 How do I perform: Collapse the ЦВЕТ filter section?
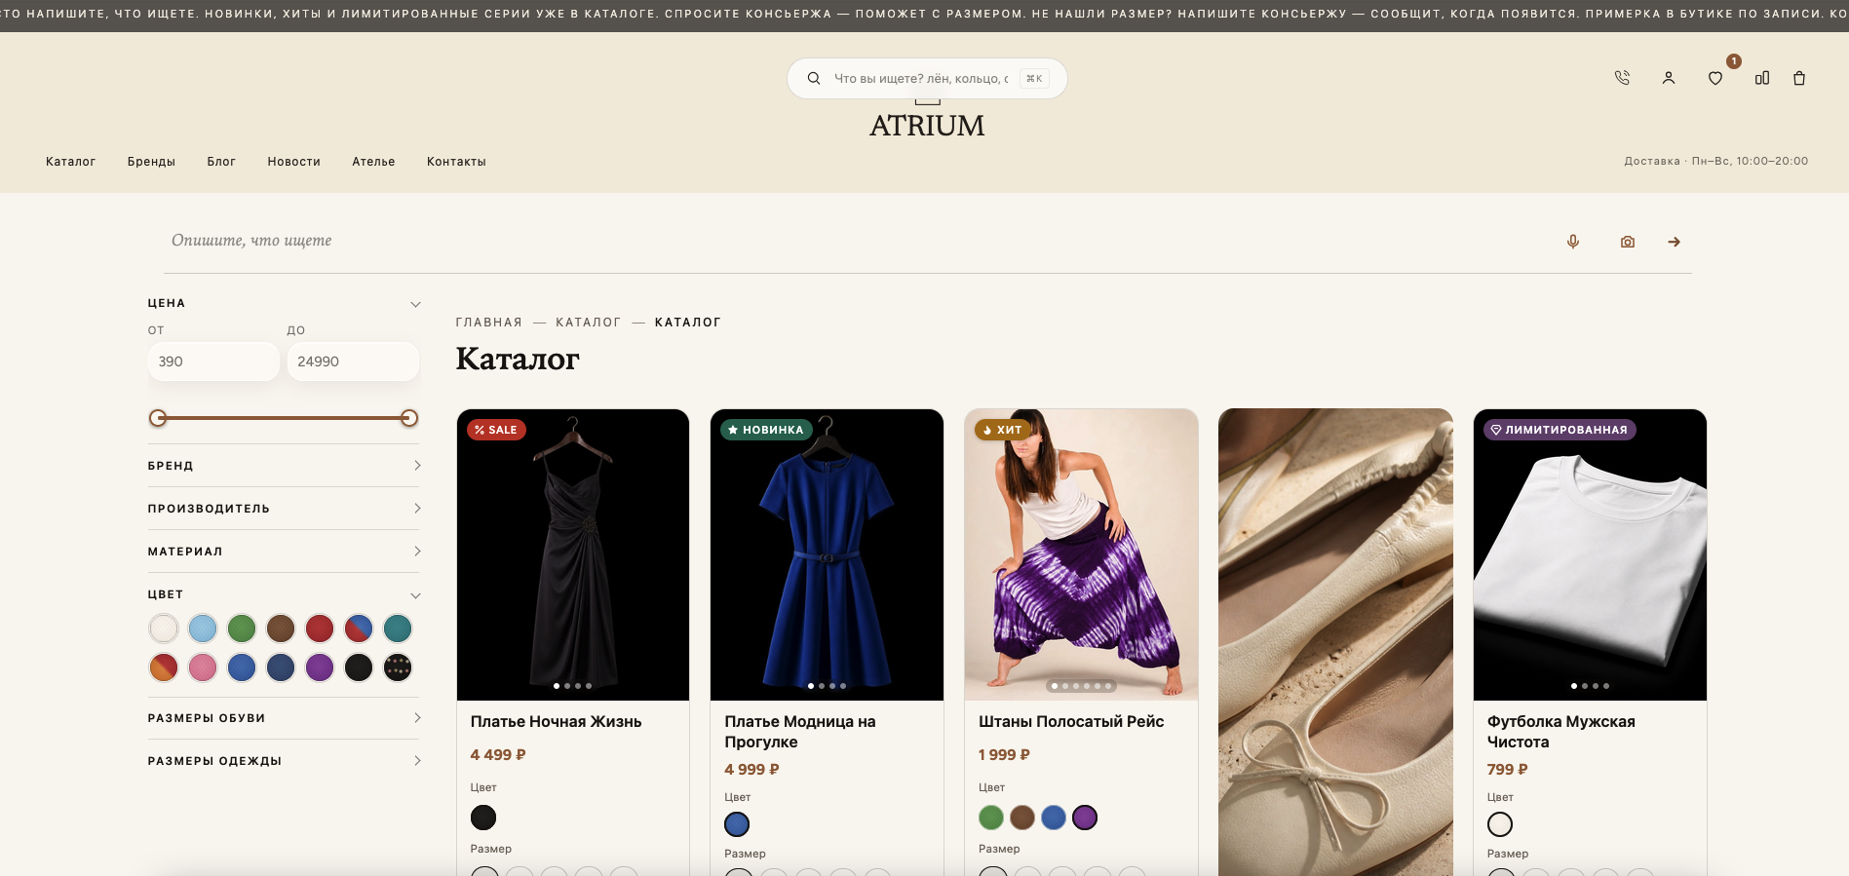point(284,594)
